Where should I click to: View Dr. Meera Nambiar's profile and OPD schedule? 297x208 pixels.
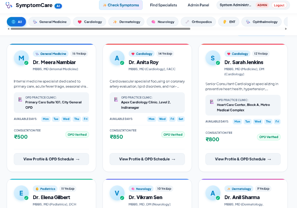click(51, 159)
